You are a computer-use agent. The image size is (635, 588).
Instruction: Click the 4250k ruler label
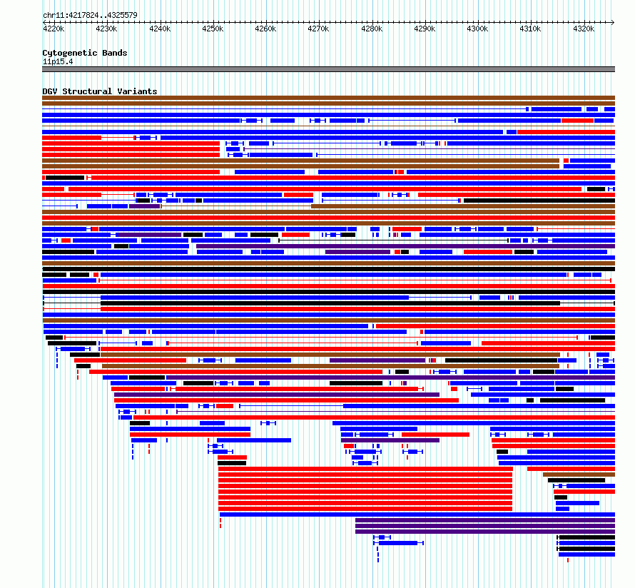coord(213,29)
